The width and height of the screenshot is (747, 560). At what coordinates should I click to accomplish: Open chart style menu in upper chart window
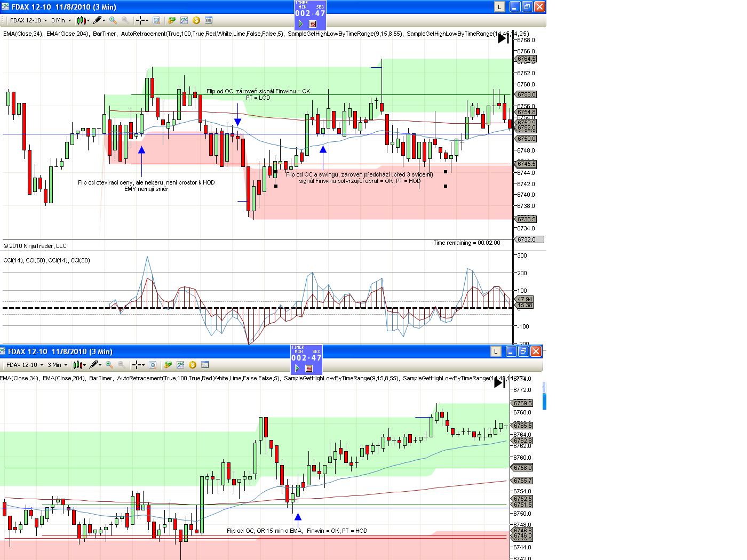82,20
